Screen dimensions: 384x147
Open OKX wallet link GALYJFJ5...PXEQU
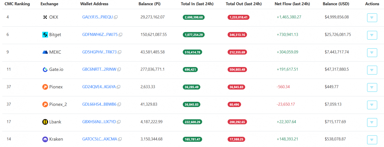[x=97, y=17]
